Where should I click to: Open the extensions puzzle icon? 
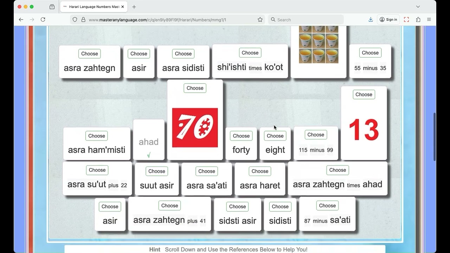click(418, 20)
